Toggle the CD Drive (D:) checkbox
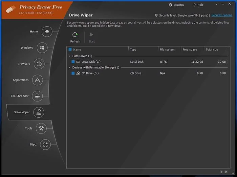Screen dimensions: 237x177 click(73, 73)
